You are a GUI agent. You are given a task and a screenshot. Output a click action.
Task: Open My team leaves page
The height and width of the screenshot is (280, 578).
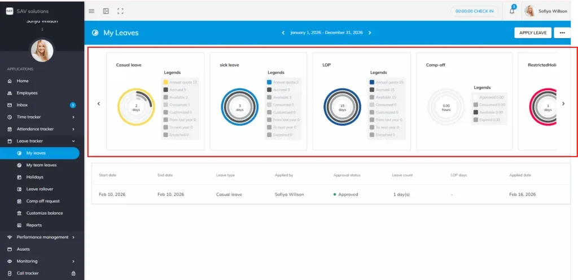[x=40, y=165]
